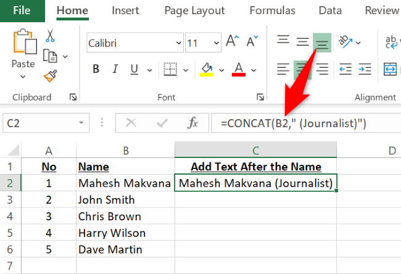Open the Calibri font name dropdown

[179, 43]
